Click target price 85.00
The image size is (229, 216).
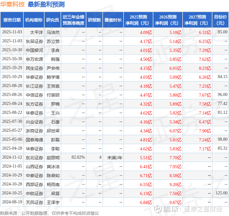pos(223,32)
